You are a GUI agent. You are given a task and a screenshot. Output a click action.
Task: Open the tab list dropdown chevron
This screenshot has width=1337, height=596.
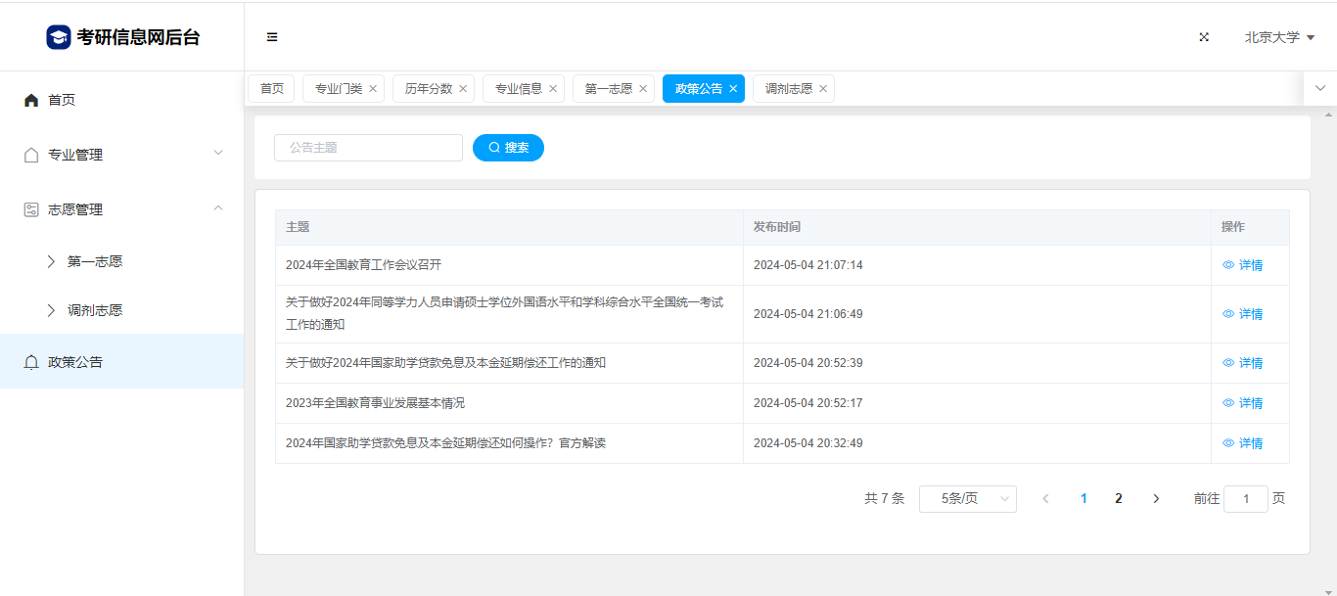click(1319, 88)
